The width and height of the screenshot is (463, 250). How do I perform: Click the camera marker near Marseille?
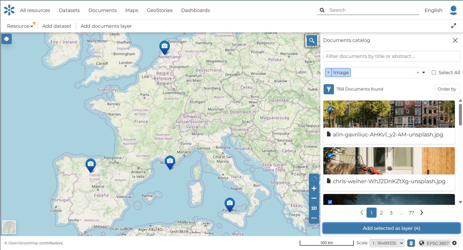point(170,162)
